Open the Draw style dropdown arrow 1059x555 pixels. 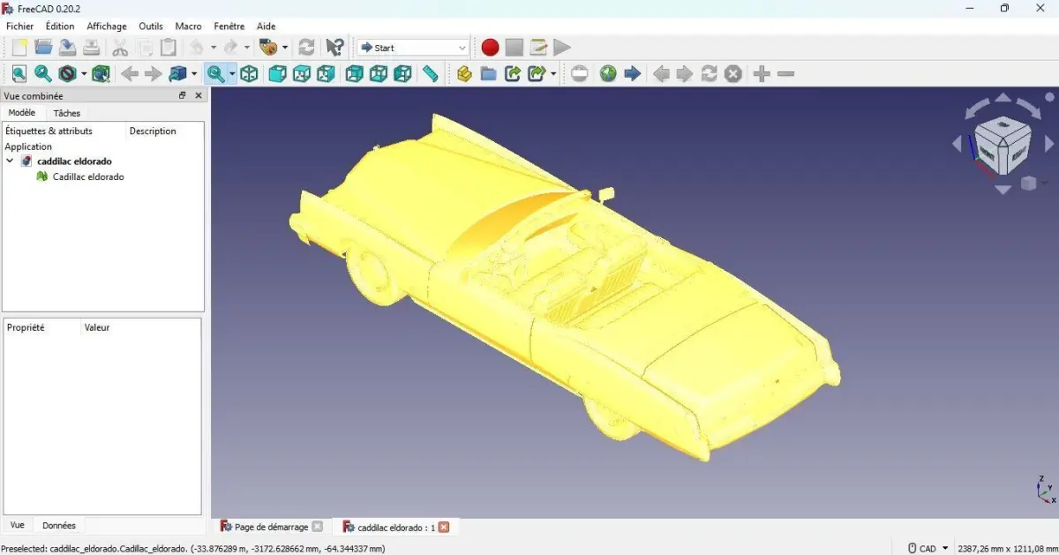pyautogui.click(x=84, y=74)
